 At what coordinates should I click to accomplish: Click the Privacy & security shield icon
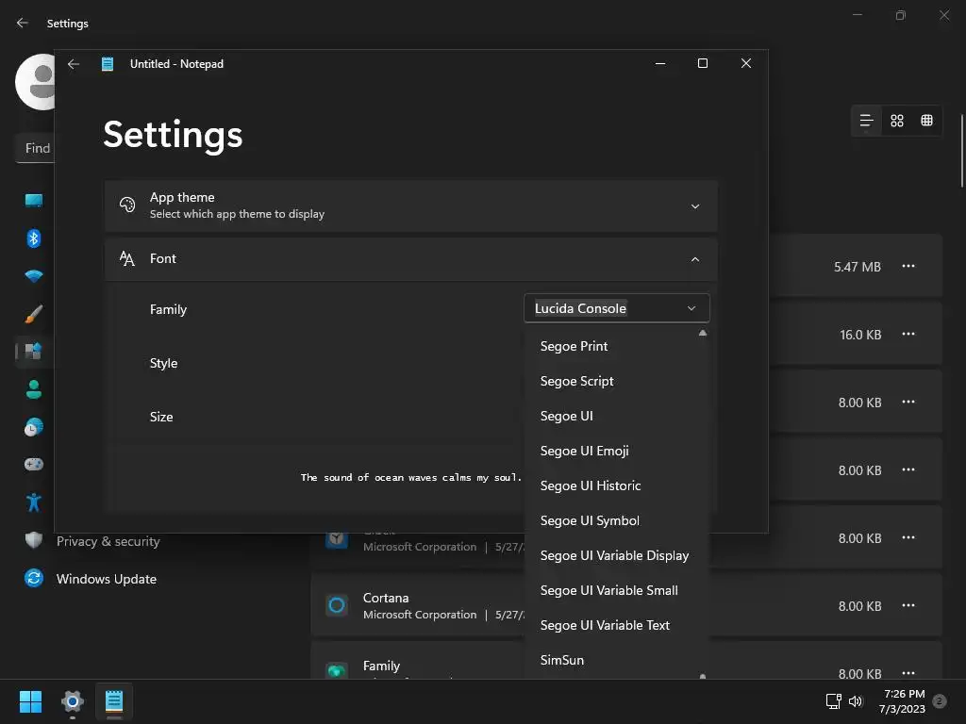[34, 540]
